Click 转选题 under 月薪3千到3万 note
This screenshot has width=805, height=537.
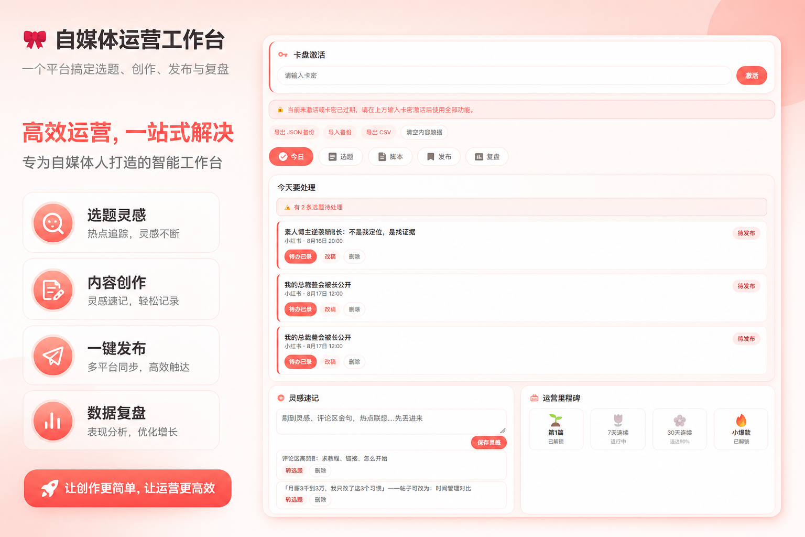[294, 500]
